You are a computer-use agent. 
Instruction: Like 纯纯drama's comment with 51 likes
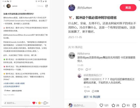(x=79, y=69)
